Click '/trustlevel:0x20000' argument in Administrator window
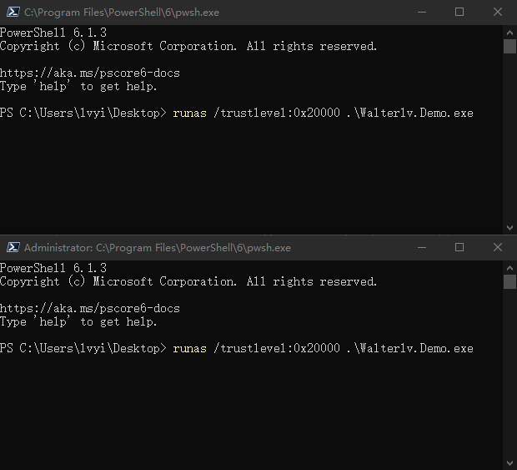Image resolution: width=517 pixels, height=470 pixels. coord(277,348)
